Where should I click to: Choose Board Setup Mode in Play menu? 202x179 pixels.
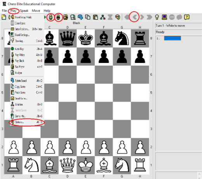pos(27,17)
